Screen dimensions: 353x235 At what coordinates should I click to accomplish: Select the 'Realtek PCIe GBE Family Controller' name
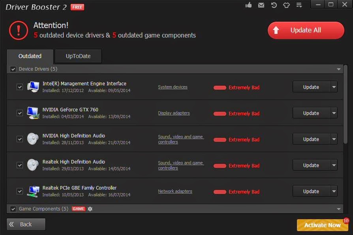79,188
